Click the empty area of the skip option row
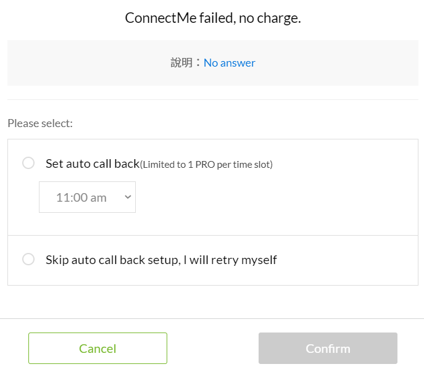Viewport: 424px width, 372px height. [352, 260]
